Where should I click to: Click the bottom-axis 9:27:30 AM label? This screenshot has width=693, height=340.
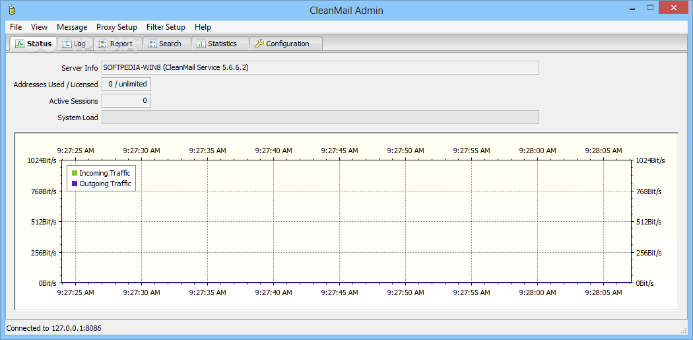pos(141,292)
